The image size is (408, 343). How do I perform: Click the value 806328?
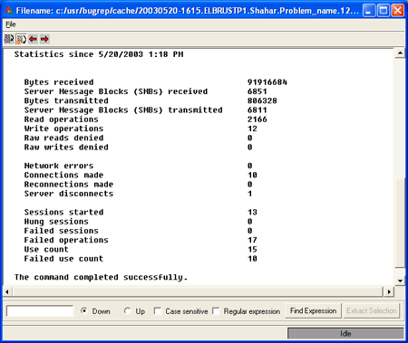tap(262, 100)
